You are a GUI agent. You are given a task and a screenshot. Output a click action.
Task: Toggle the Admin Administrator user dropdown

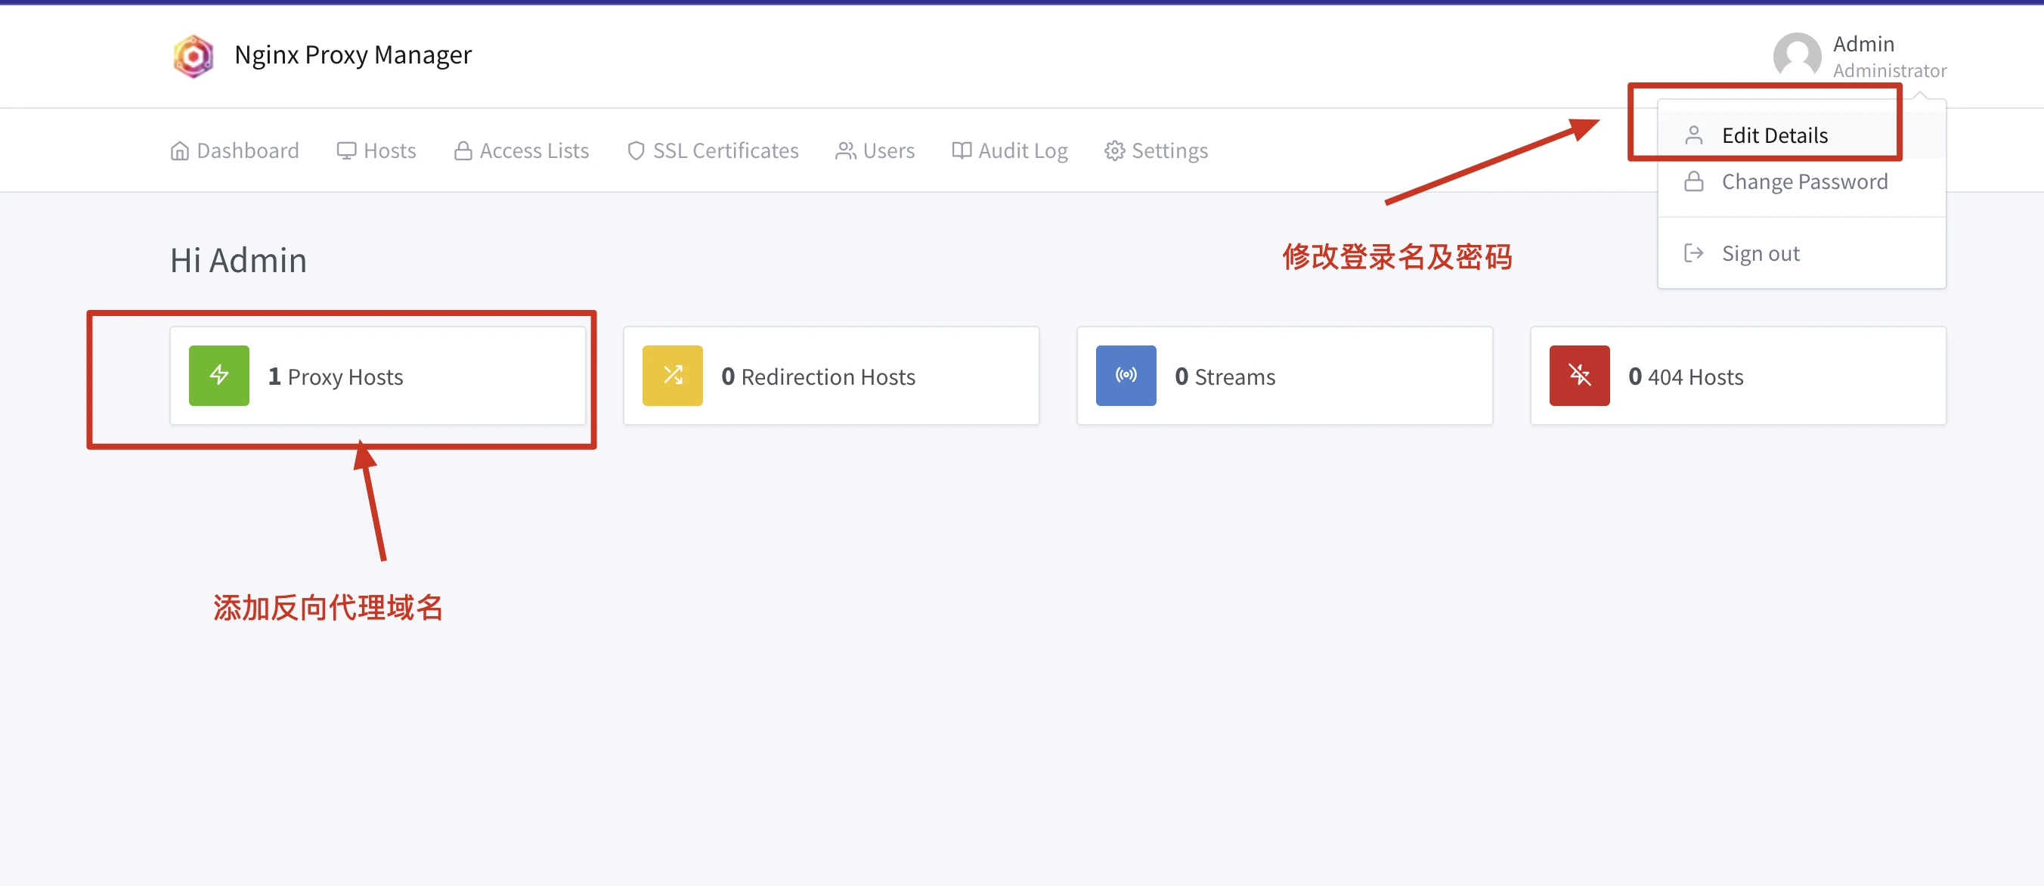click(x=1860, y=55)
